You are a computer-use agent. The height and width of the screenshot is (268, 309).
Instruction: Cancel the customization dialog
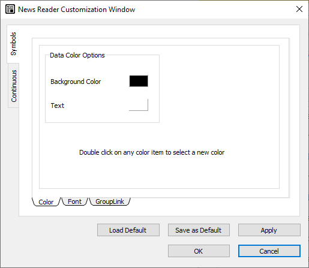coord(269,251)
